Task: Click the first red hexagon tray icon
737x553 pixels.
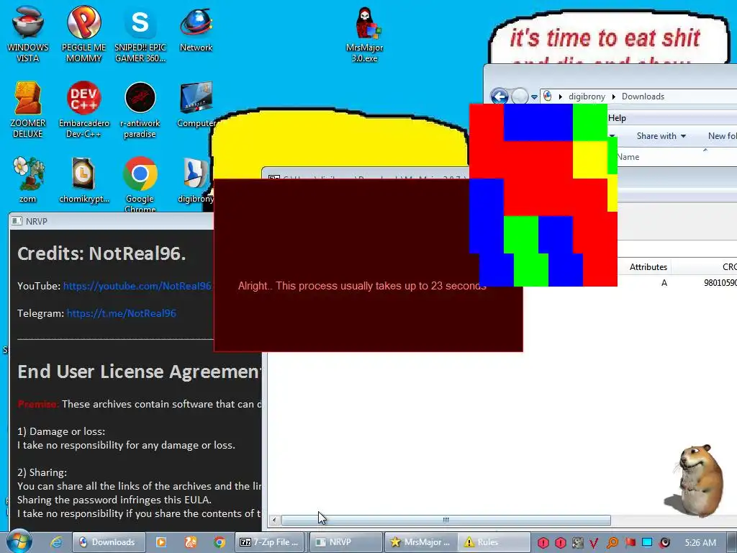Action: click(543, 543)
